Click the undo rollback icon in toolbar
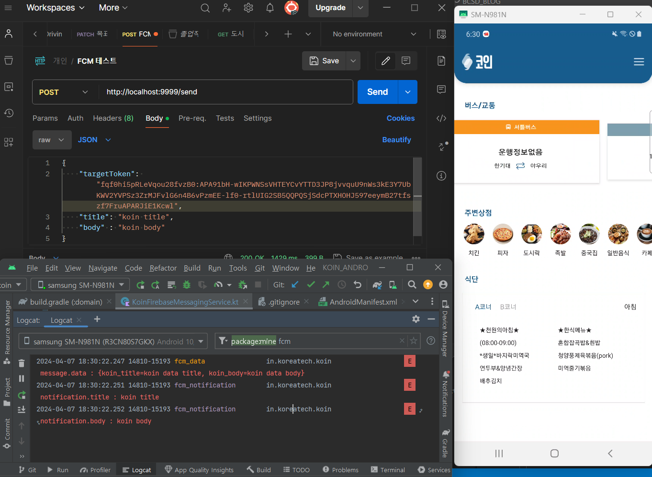Screen dimensions: 652x477 point(357,284)
